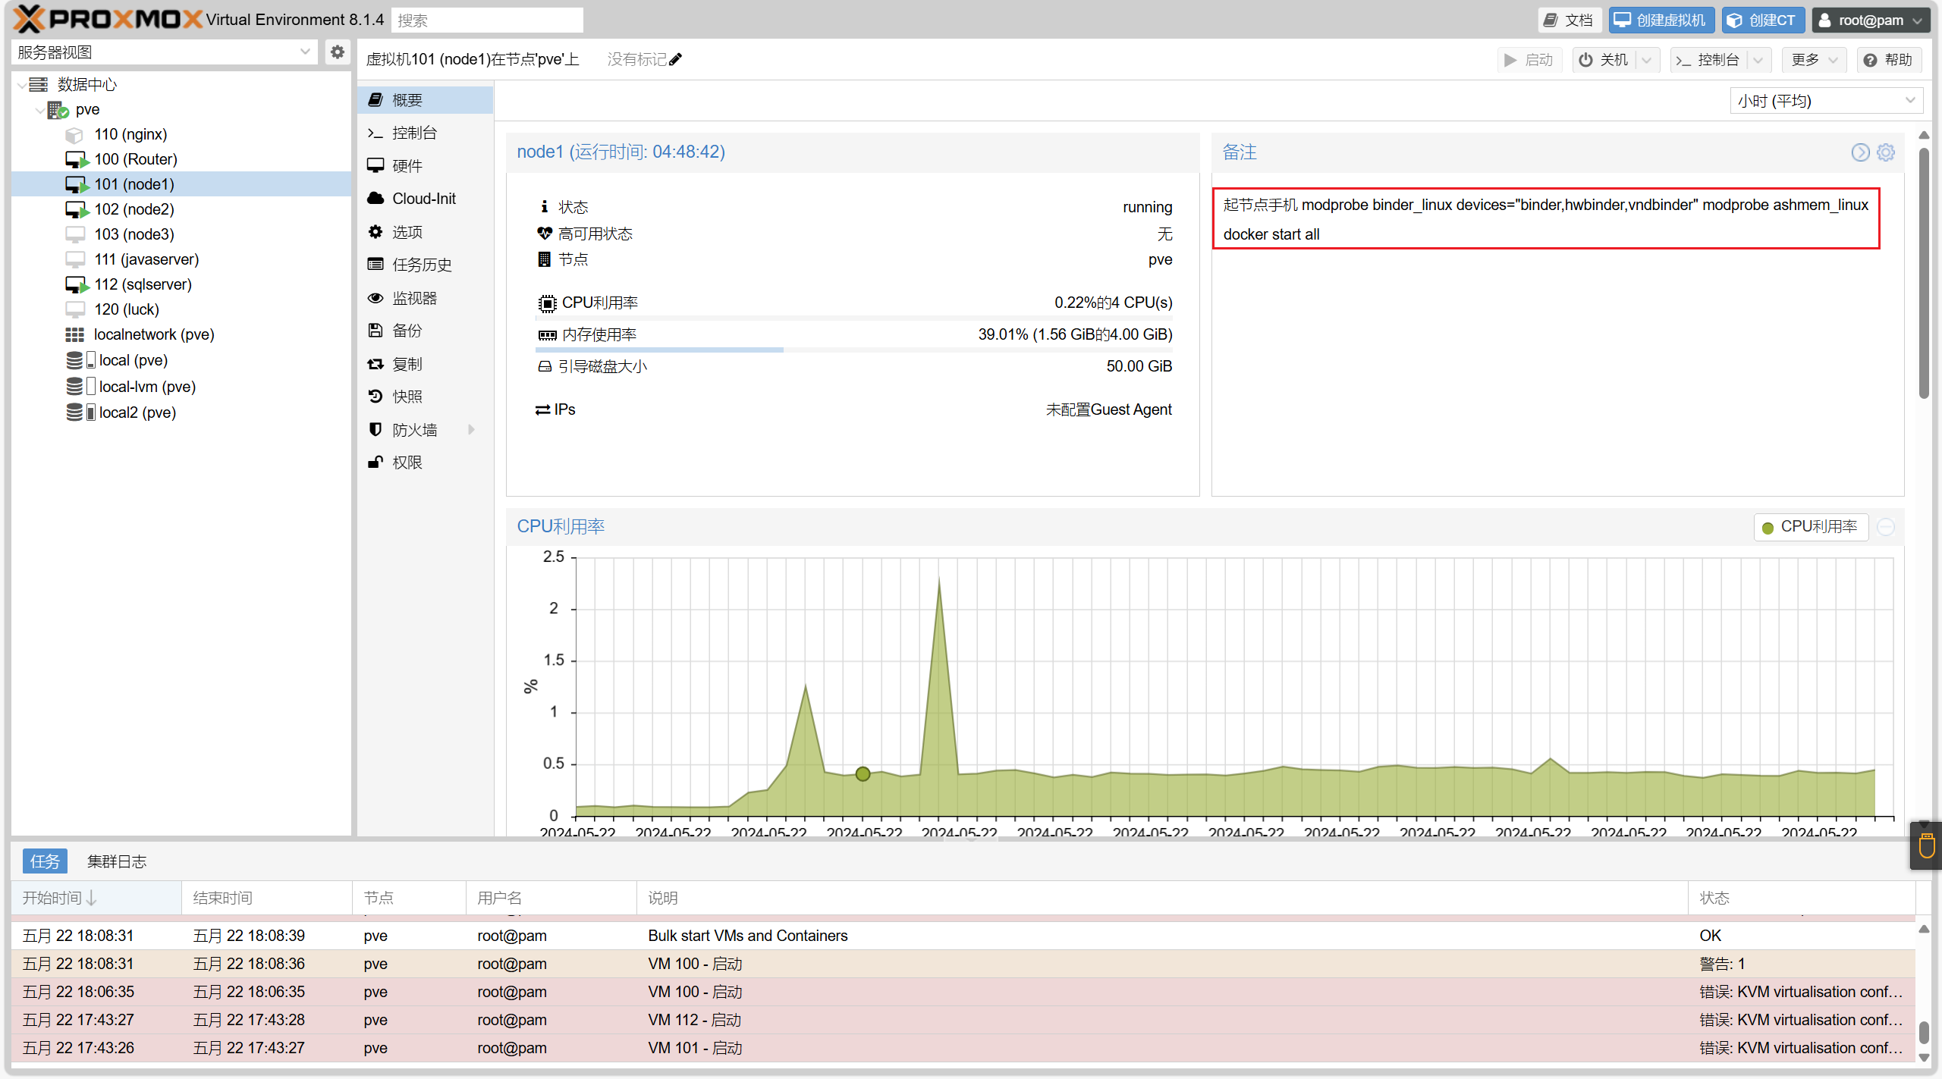Click the 帮助 help button
1942x1079 pixels.
[x=1889, y=60]
